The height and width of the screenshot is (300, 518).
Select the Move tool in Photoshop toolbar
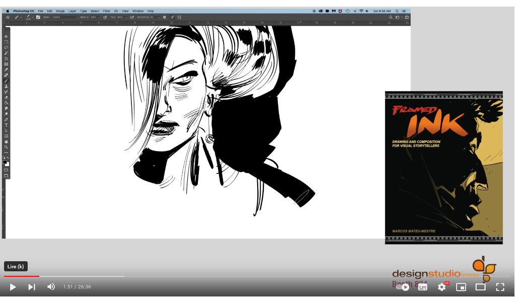[6, 36]
